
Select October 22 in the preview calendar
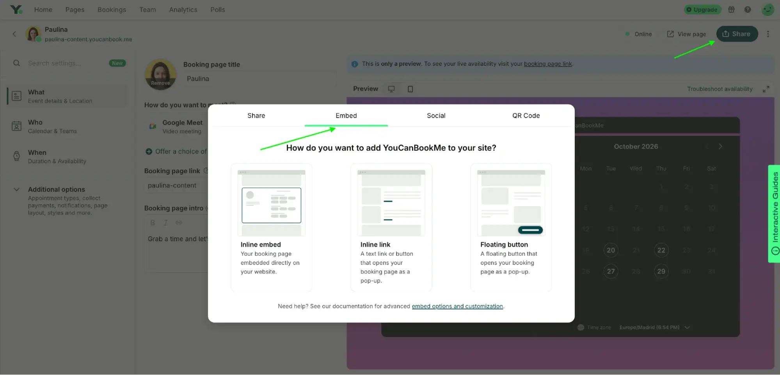tap(661, 250)
